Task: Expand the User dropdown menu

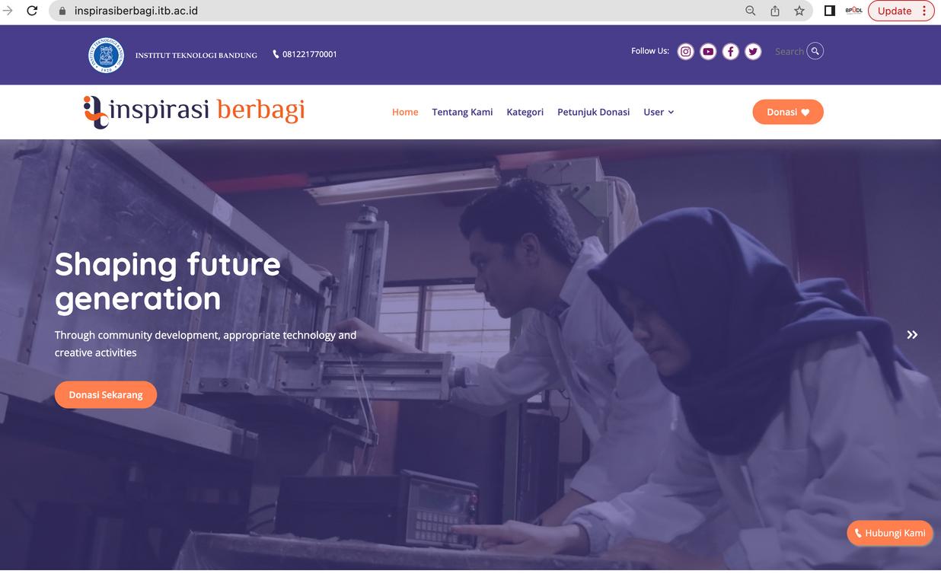Action: [659, 112]
